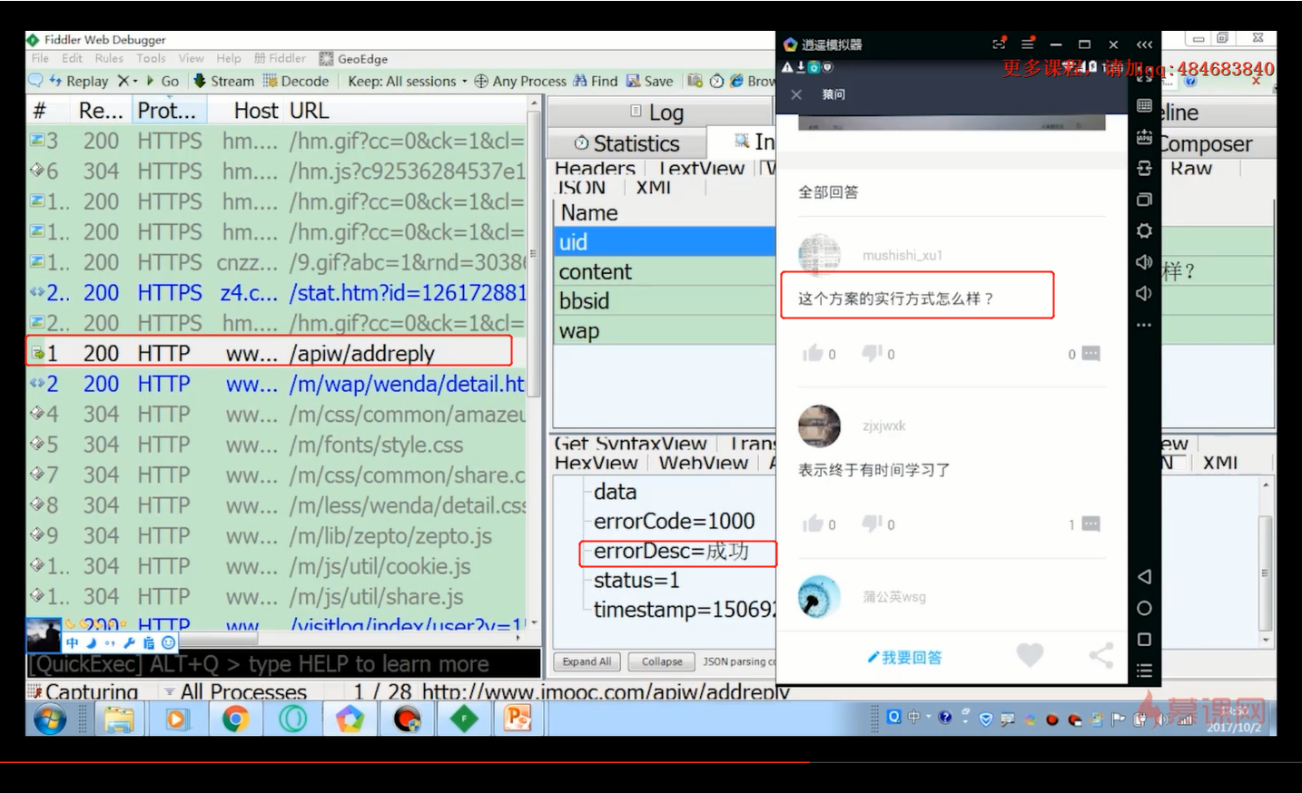The image size is (1302, 793).
Task: Toggle Stream mode in Fiddler toolbar
Action: [223, 81]
